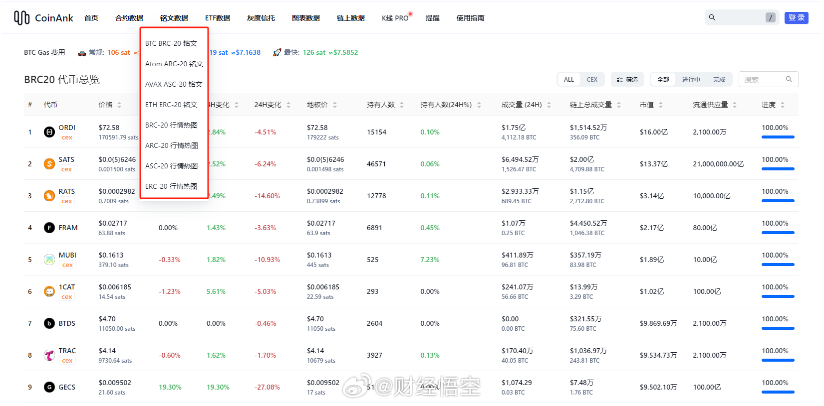
Task: Select the 进行中 status filter
Action: (x=691, y=80)
